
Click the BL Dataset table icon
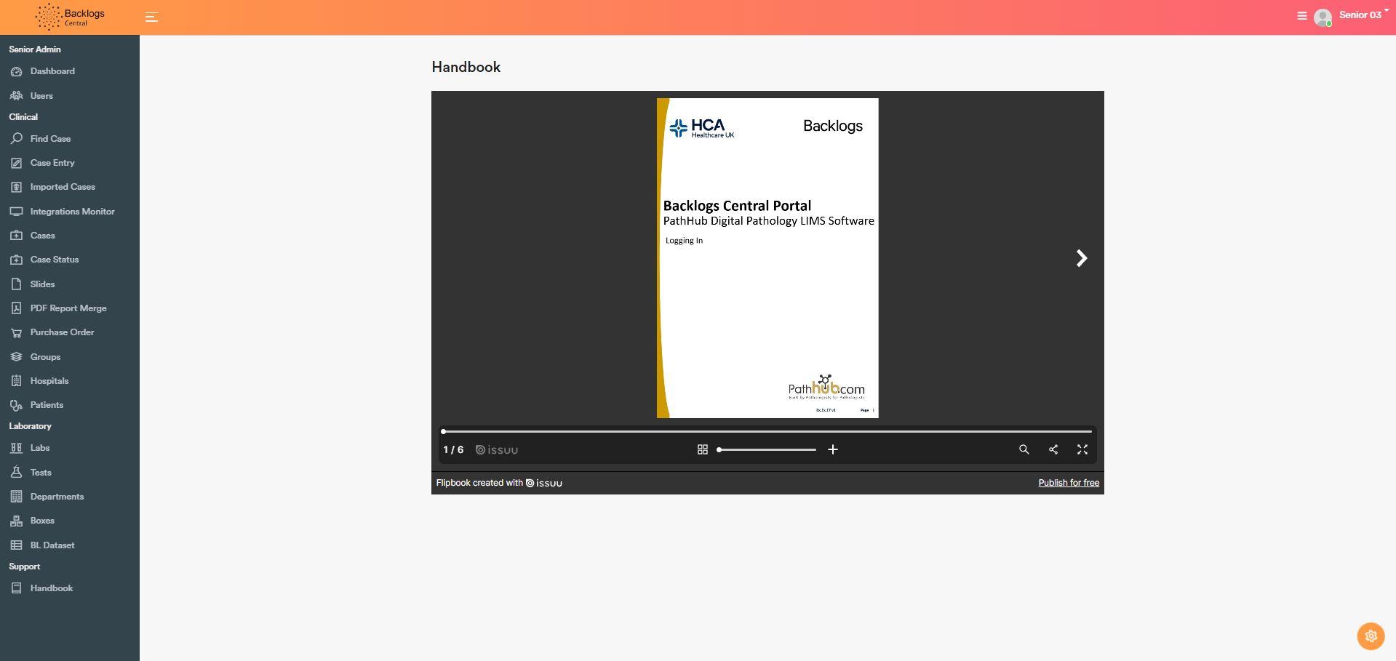point(17,545)
